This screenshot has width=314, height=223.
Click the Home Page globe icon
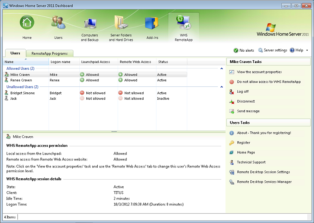[232, 153]
